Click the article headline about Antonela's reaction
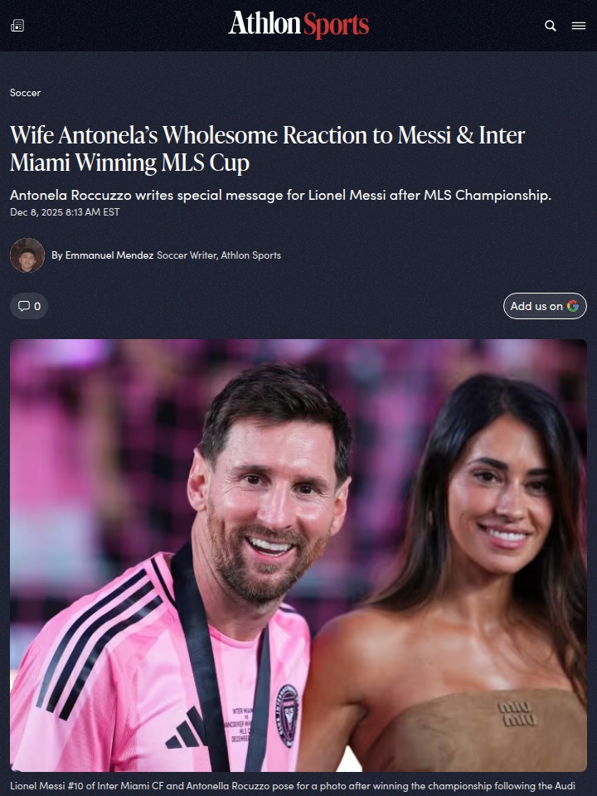The image size is (597, 796). [x=268, y=148]
